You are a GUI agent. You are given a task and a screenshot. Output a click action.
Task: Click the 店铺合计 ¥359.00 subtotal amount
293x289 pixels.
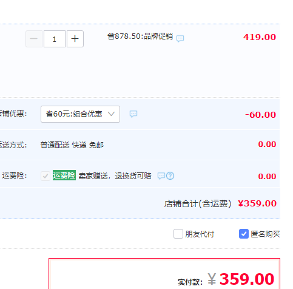pyautogui.click(x=257, y=203)
